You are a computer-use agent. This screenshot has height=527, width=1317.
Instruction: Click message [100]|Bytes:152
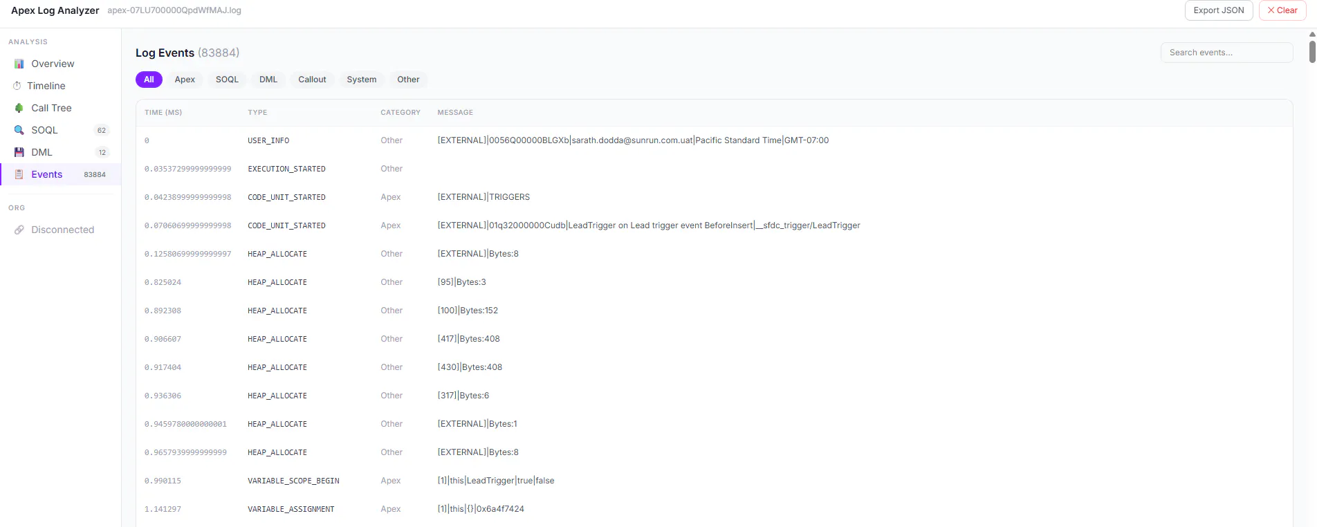pyautogui.click(x=468, y=311)
